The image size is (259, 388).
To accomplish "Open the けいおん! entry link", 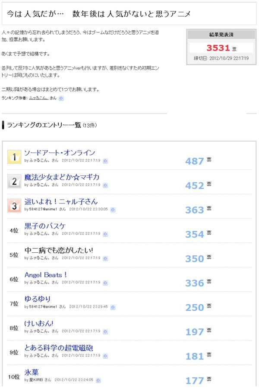I will pyautogui.click(x=39, y=323).
